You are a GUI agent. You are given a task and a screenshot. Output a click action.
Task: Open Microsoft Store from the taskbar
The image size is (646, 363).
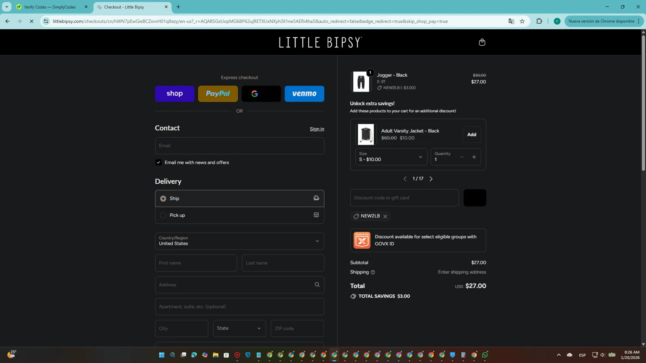226,355
